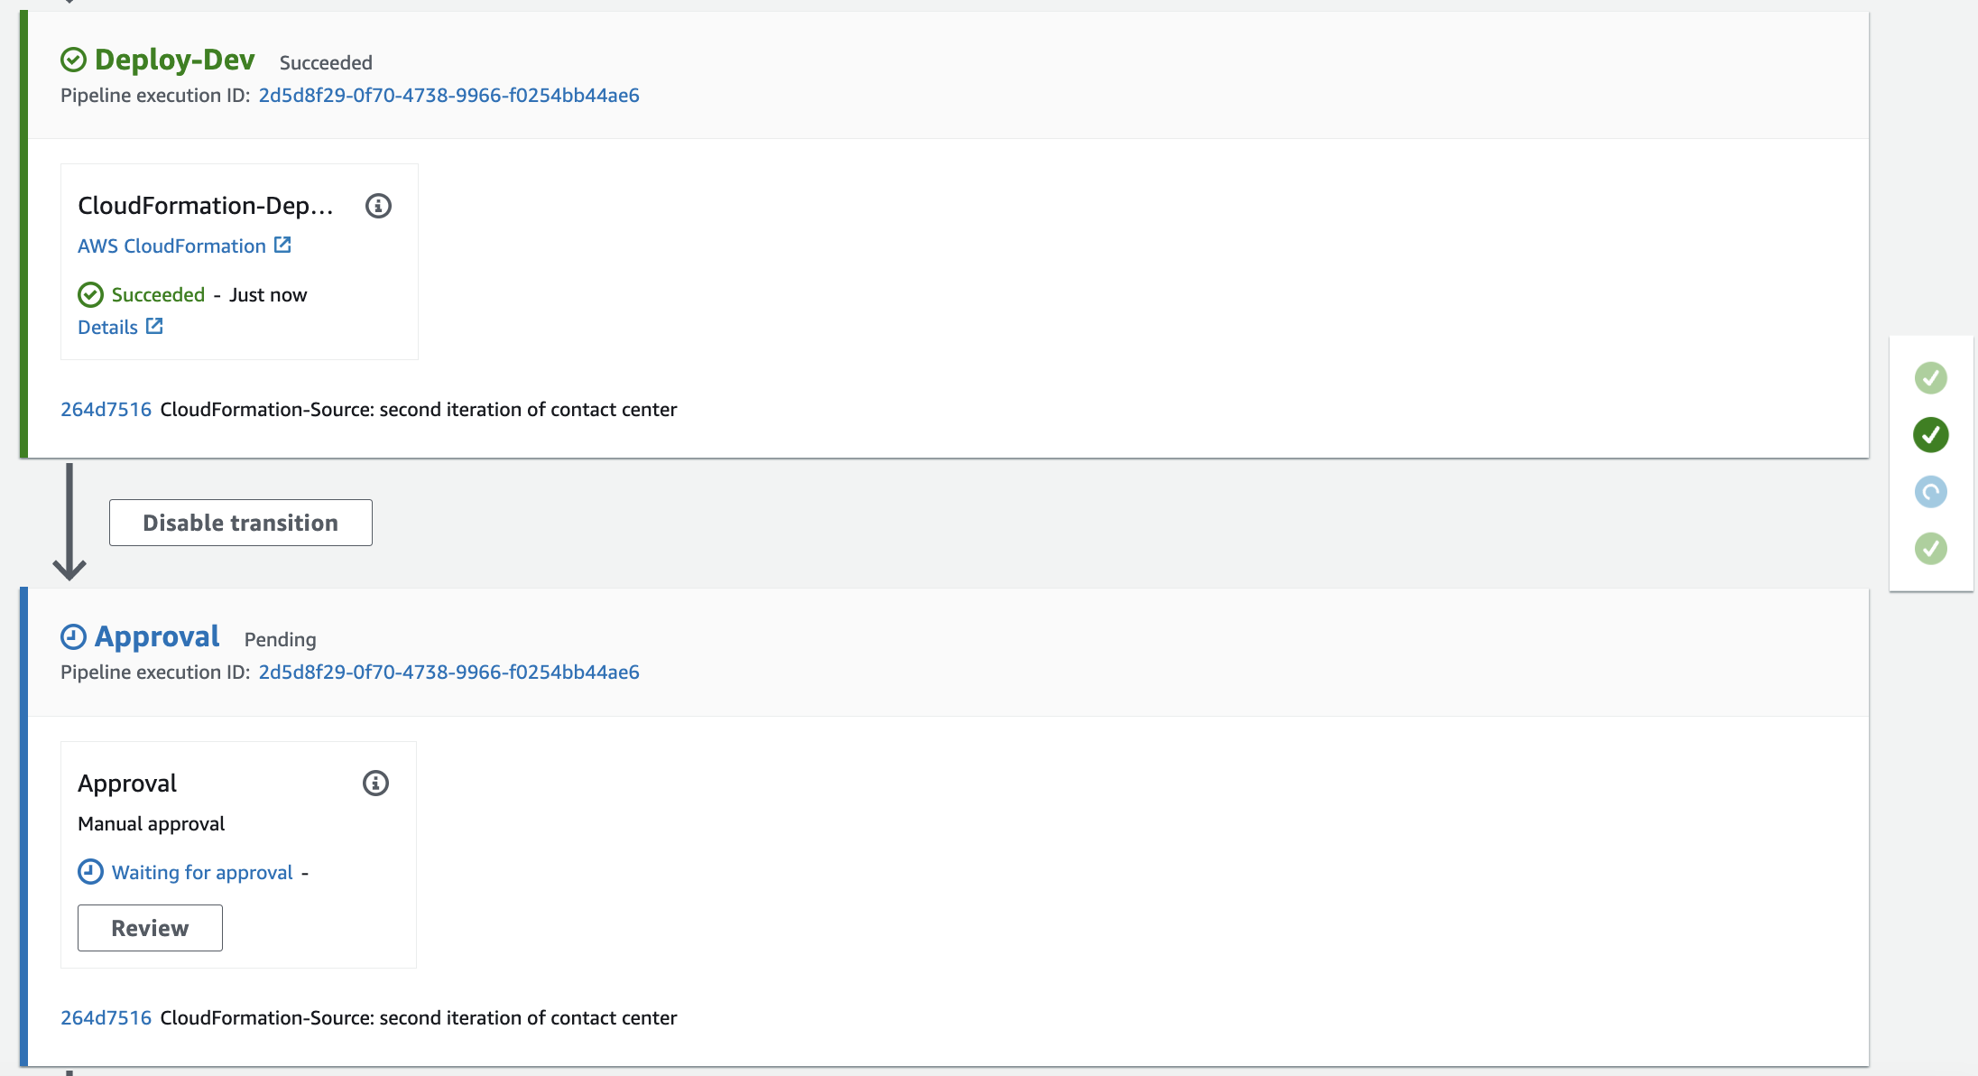This screenshot has height=1076, width=1978.
Task: Click Succeeded status in CloudFormation action card
Action: coord(158,294)
